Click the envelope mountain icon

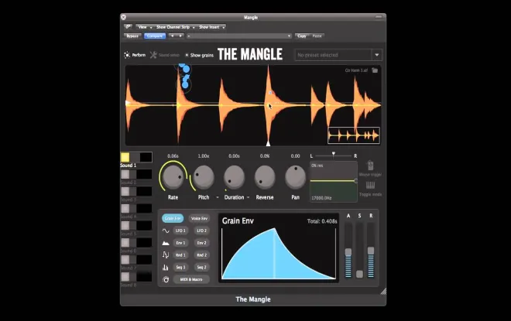click(x=166, y=243)
